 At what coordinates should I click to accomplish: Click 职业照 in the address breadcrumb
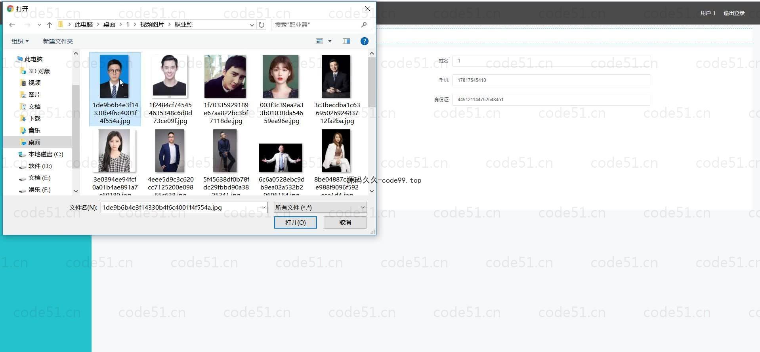184,25
